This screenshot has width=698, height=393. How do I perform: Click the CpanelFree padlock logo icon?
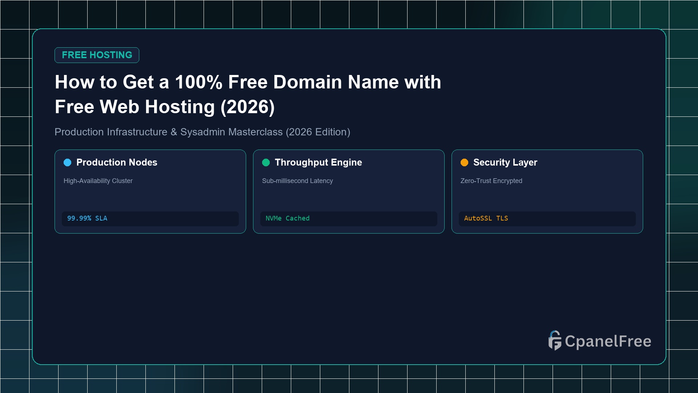555,341
